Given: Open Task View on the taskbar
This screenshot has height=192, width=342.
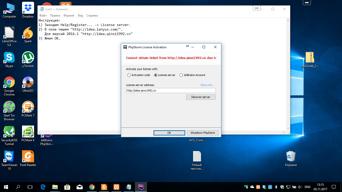Looking at the screenshot, I should [x=30, y=187].
